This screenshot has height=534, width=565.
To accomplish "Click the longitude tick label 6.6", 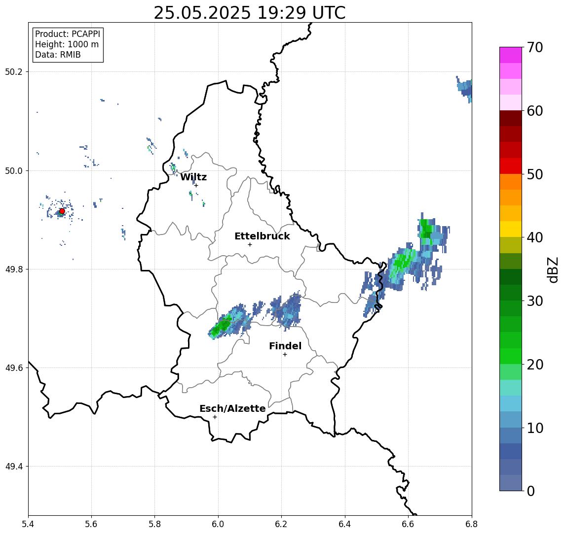I will click(x=408, y=524).
